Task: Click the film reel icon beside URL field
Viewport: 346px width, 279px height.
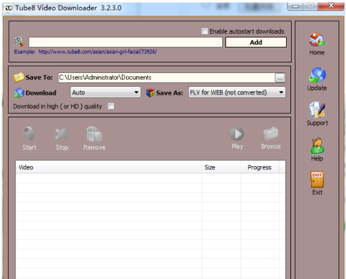Action: pyautogui.click(x=19, y=42)
